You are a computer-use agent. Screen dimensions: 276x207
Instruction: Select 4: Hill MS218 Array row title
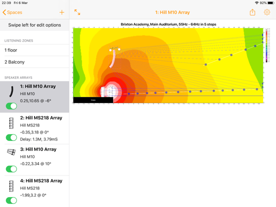41,181
